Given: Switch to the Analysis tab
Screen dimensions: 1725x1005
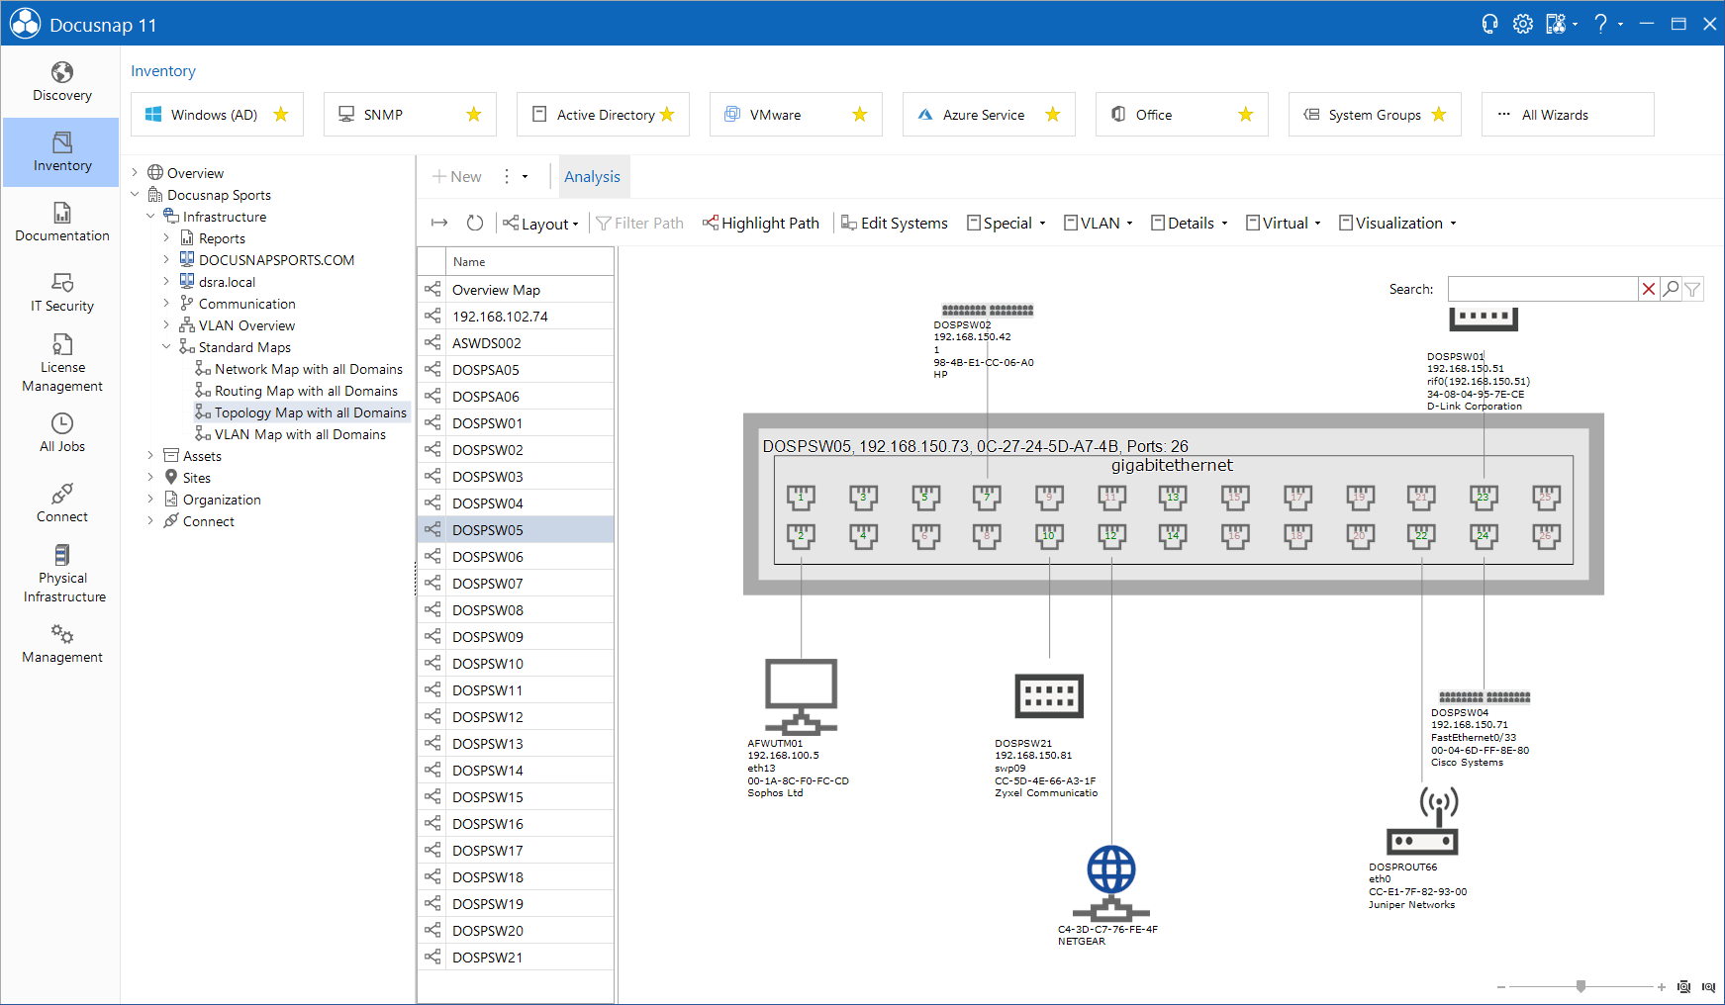Looking at the screenshot, I should [593, 177].
